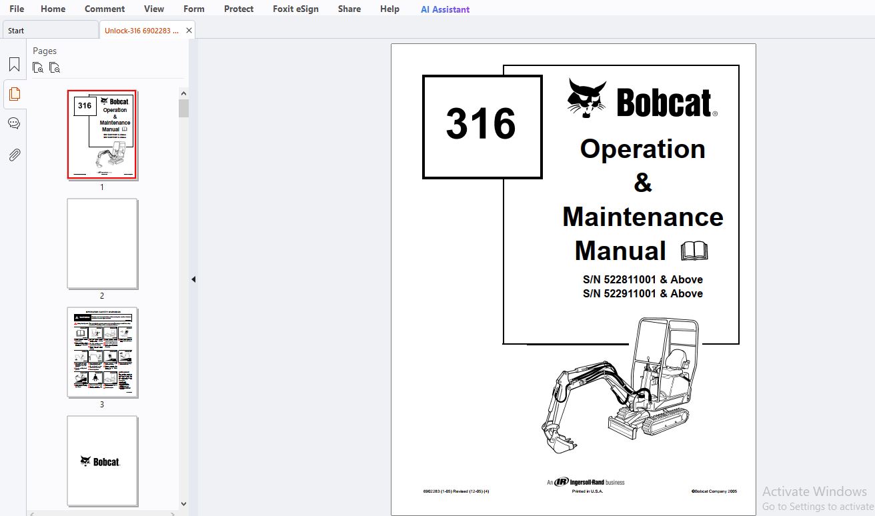Open the View ribbon tab
The image size is (875, 516).
click(154, 9)
